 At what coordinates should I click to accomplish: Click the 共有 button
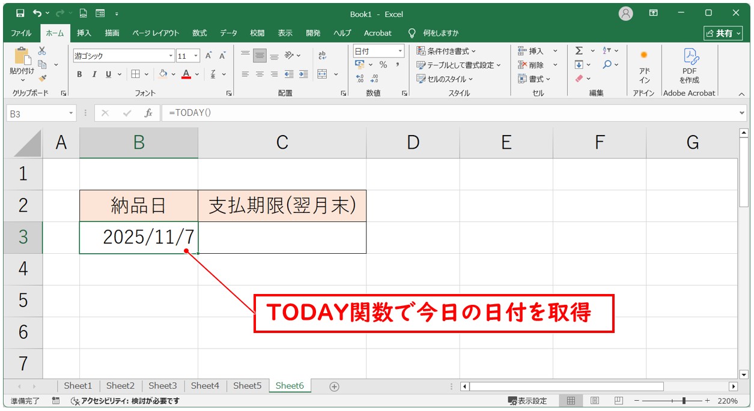tap(723, 33)
